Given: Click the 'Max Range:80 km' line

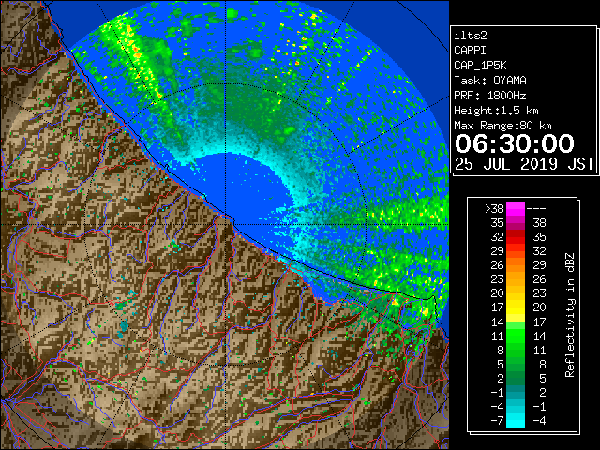Looking at the screenshot, I should click(502, 126).
